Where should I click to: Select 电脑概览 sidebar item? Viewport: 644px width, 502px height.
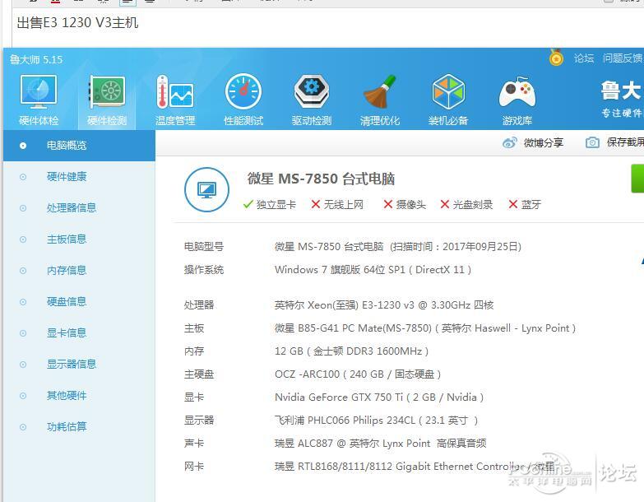[x=79, y=146]
